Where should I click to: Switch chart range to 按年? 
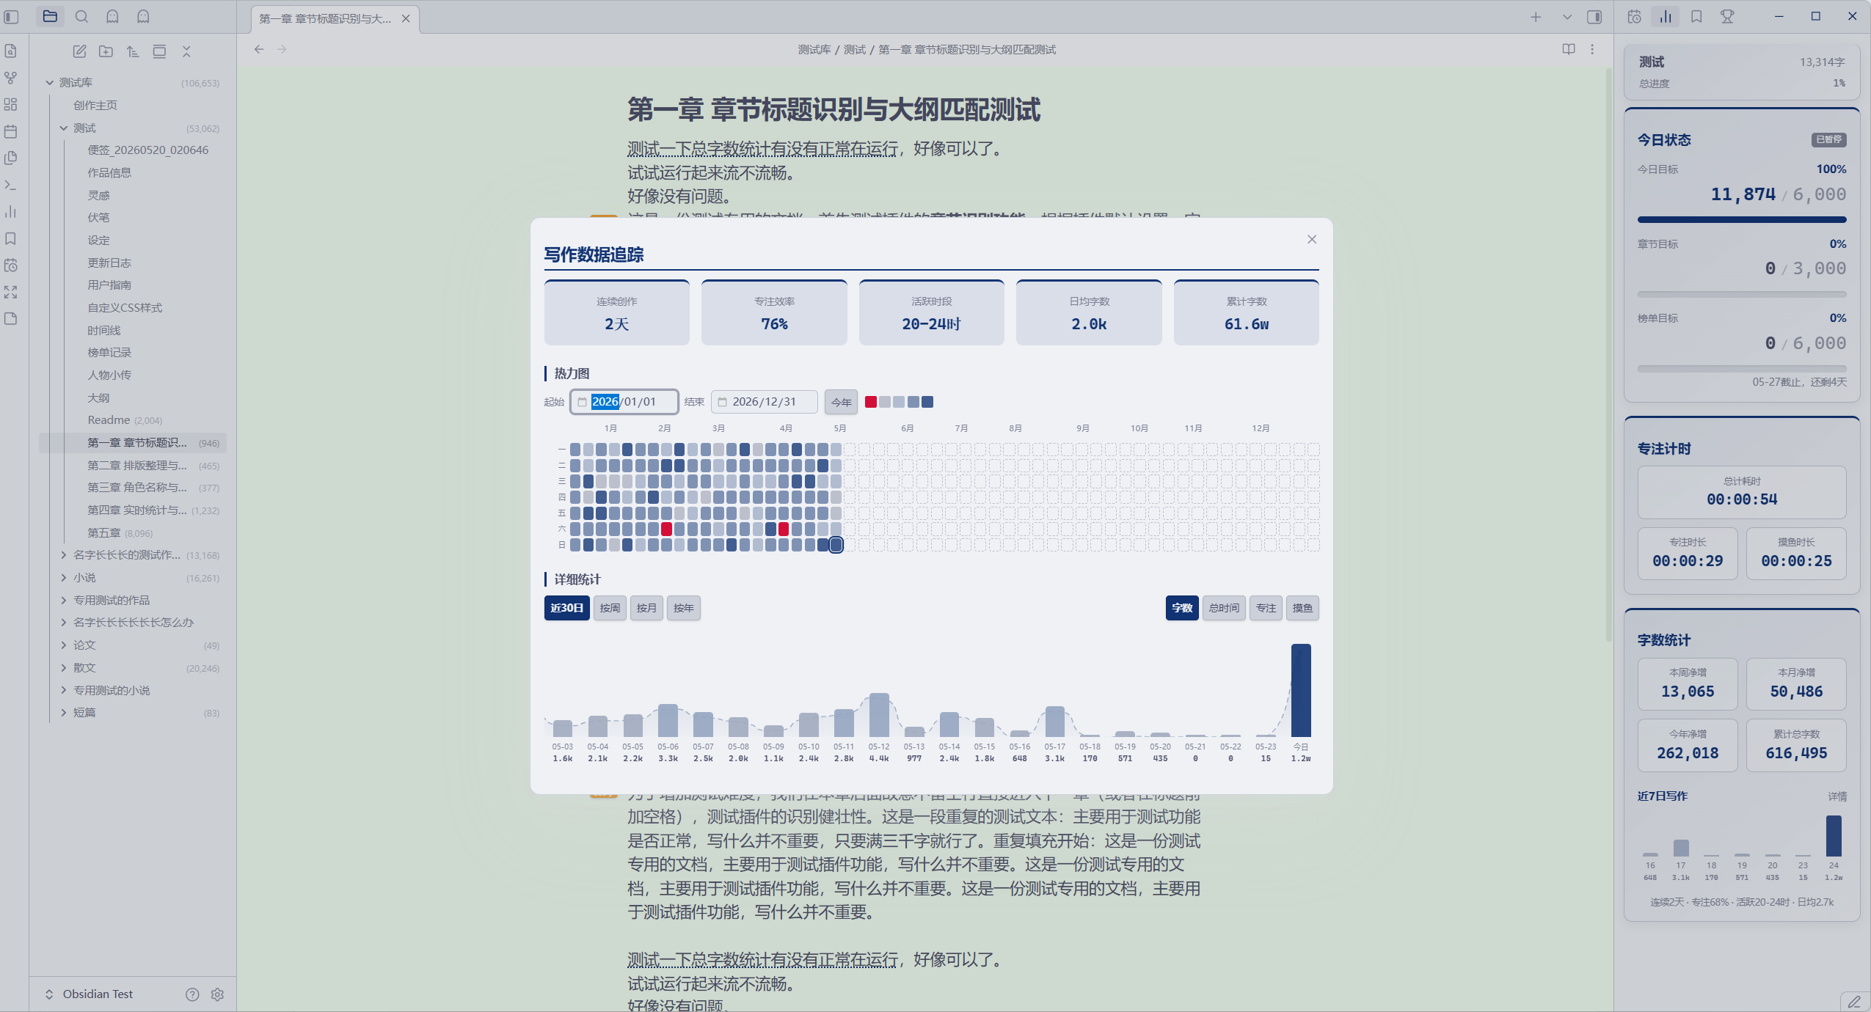pyautogui.click(x=684, y=608)
